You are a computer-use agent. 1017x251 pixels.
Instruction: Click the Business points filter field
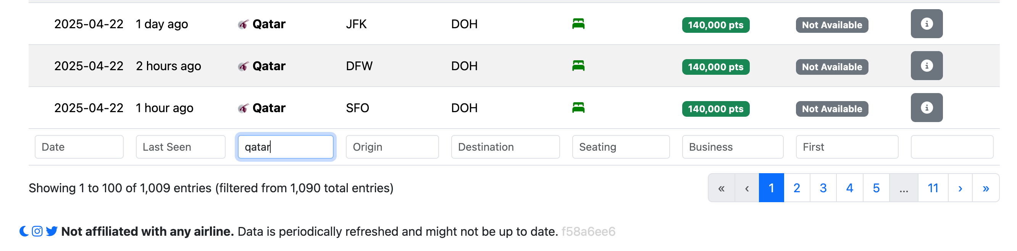pos(733,147)
